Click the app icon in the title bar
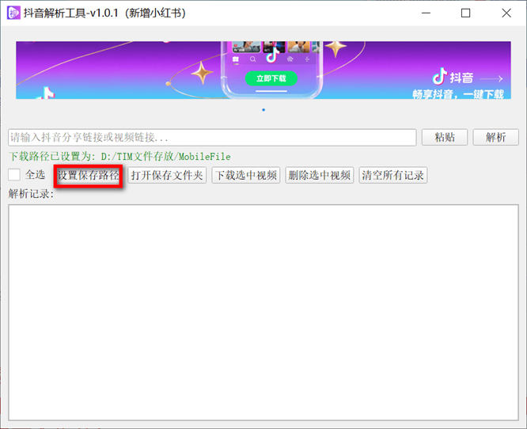Viewport: 527px width, 429px height. [x=14, y=13]
